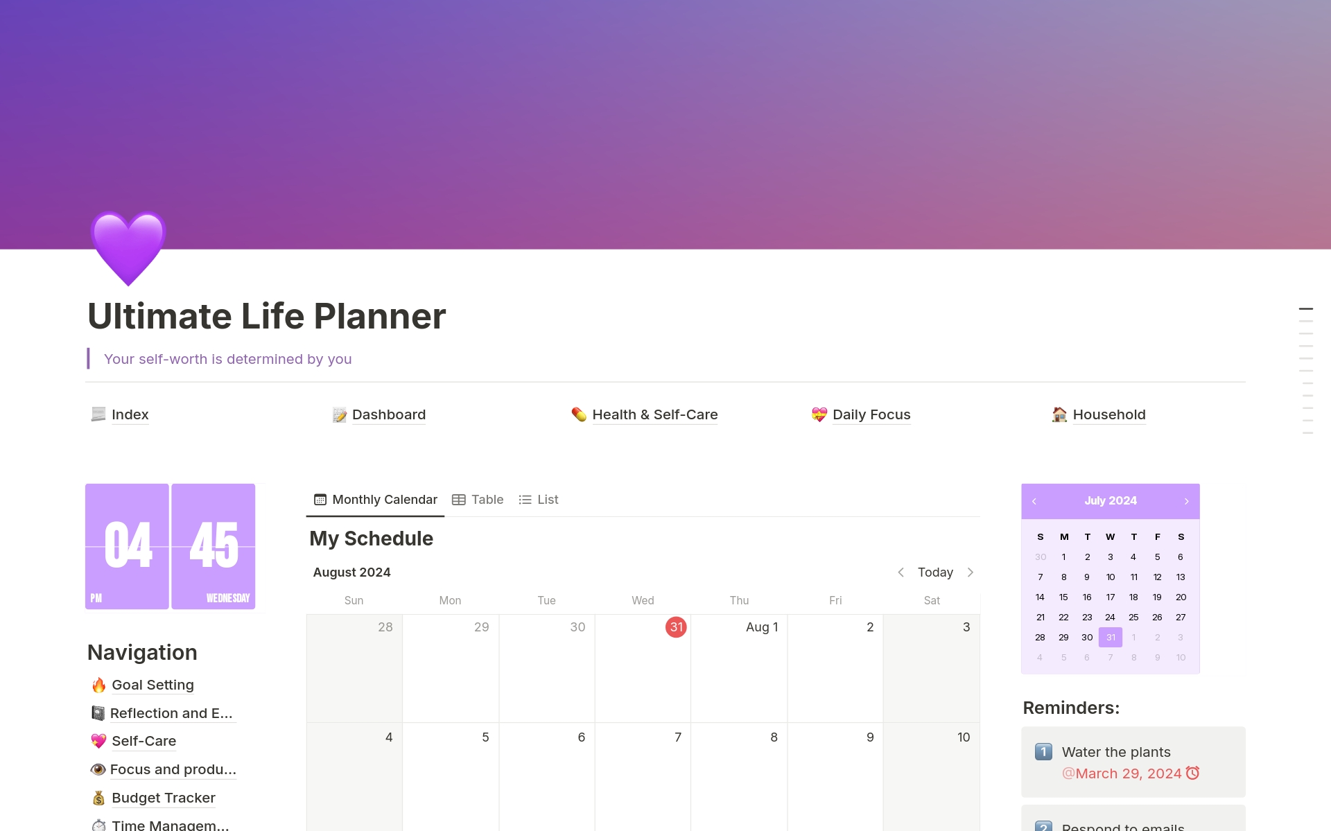This screenshot has width=1331, height=831.
Task: Switch to the Table view tab
Action: [477, 499]
